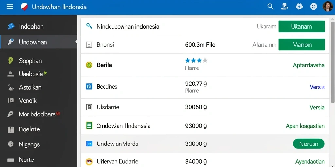Click the green Vanoin button

click(x=301, y=44)
